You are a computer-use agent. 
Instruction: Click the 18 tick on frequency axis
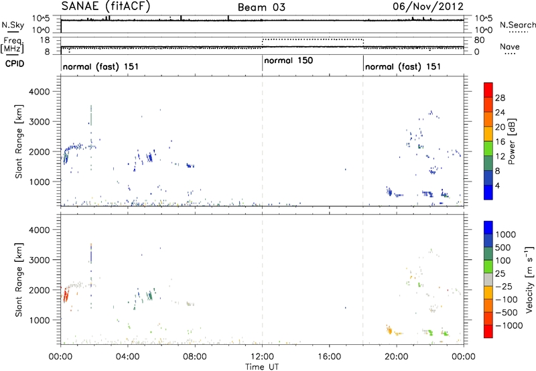(45, 40)
